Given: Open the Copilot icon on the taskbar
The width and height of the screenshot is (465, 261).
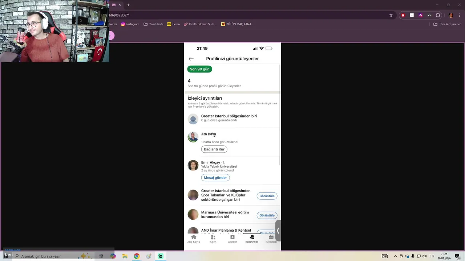Looking at the screenshot, I should point(113,256).
